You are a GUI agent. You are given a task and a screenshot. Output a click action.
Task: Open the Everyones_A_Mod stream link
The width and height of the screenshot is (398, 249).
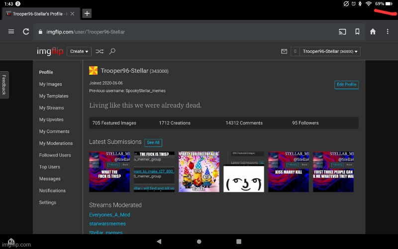[x=109, y=215]
